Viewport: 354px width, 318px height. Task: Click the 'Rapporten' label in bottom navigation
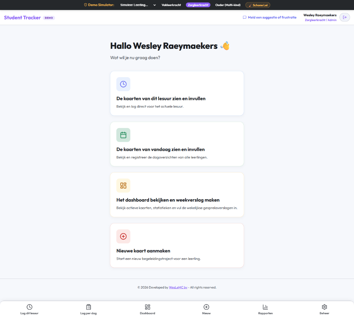coord(265,313)
